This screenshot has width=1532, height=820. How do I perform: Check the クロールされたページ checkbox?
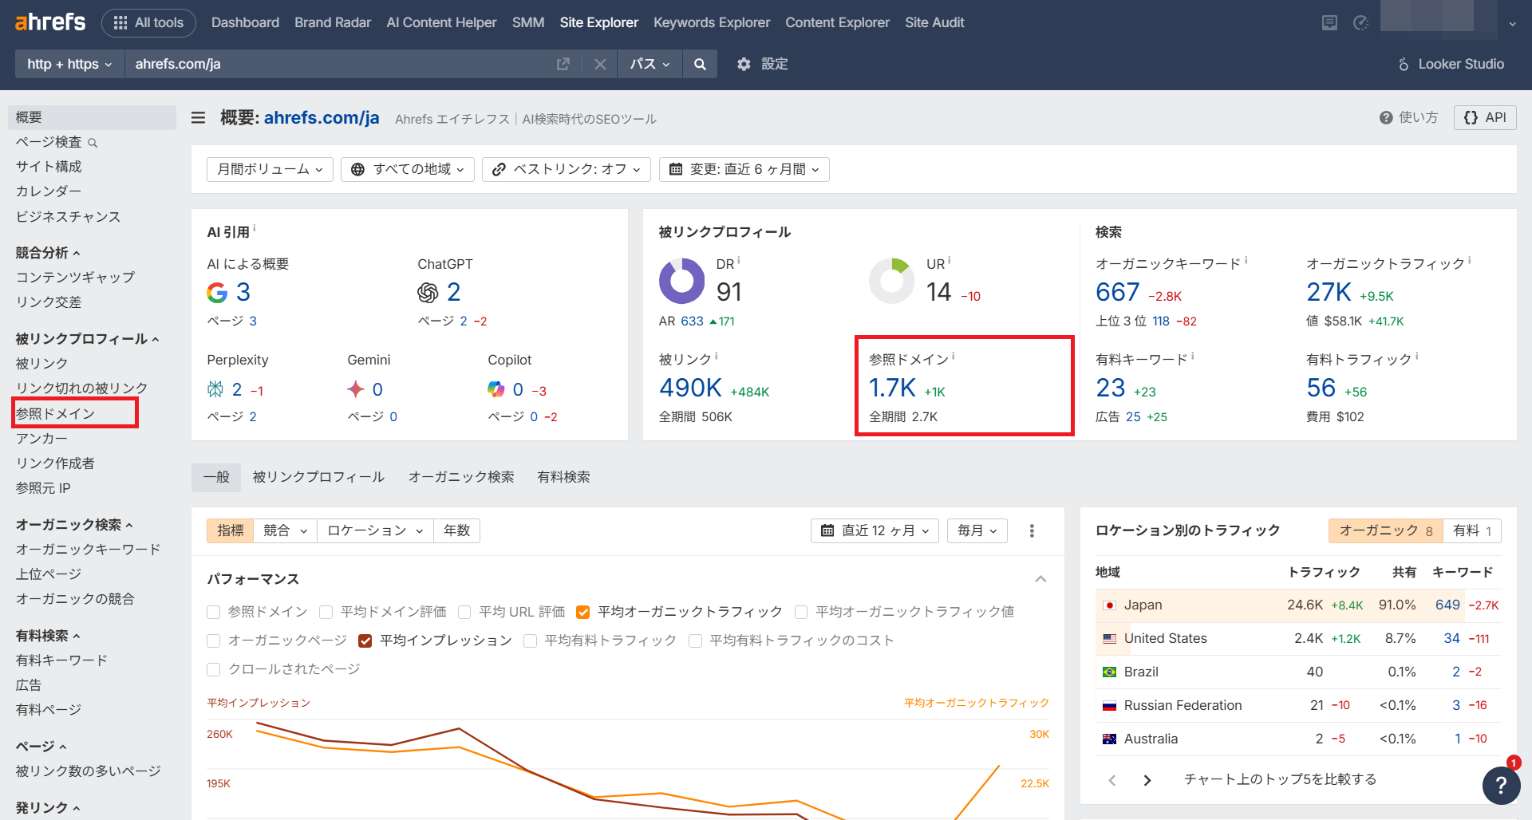[x=213, y=668]
